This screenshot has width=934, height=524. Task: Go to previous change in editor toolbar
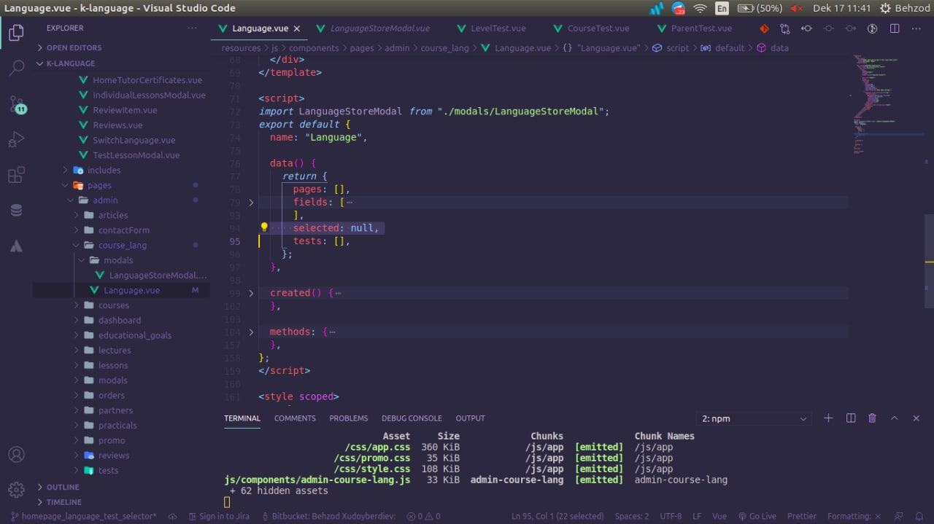tap(806, 28)
